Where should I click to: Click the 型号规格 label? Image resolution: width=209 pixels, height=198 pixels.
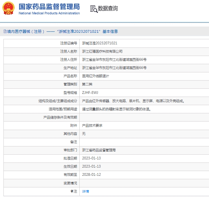pos(70,93)
